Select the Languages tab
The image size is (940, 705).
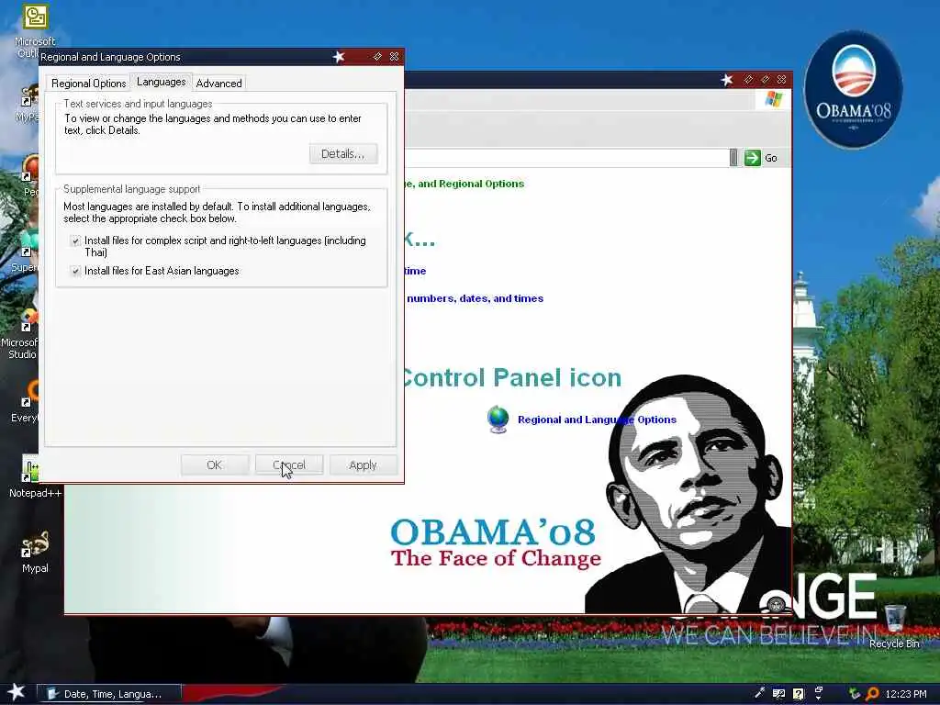[162, 82]
